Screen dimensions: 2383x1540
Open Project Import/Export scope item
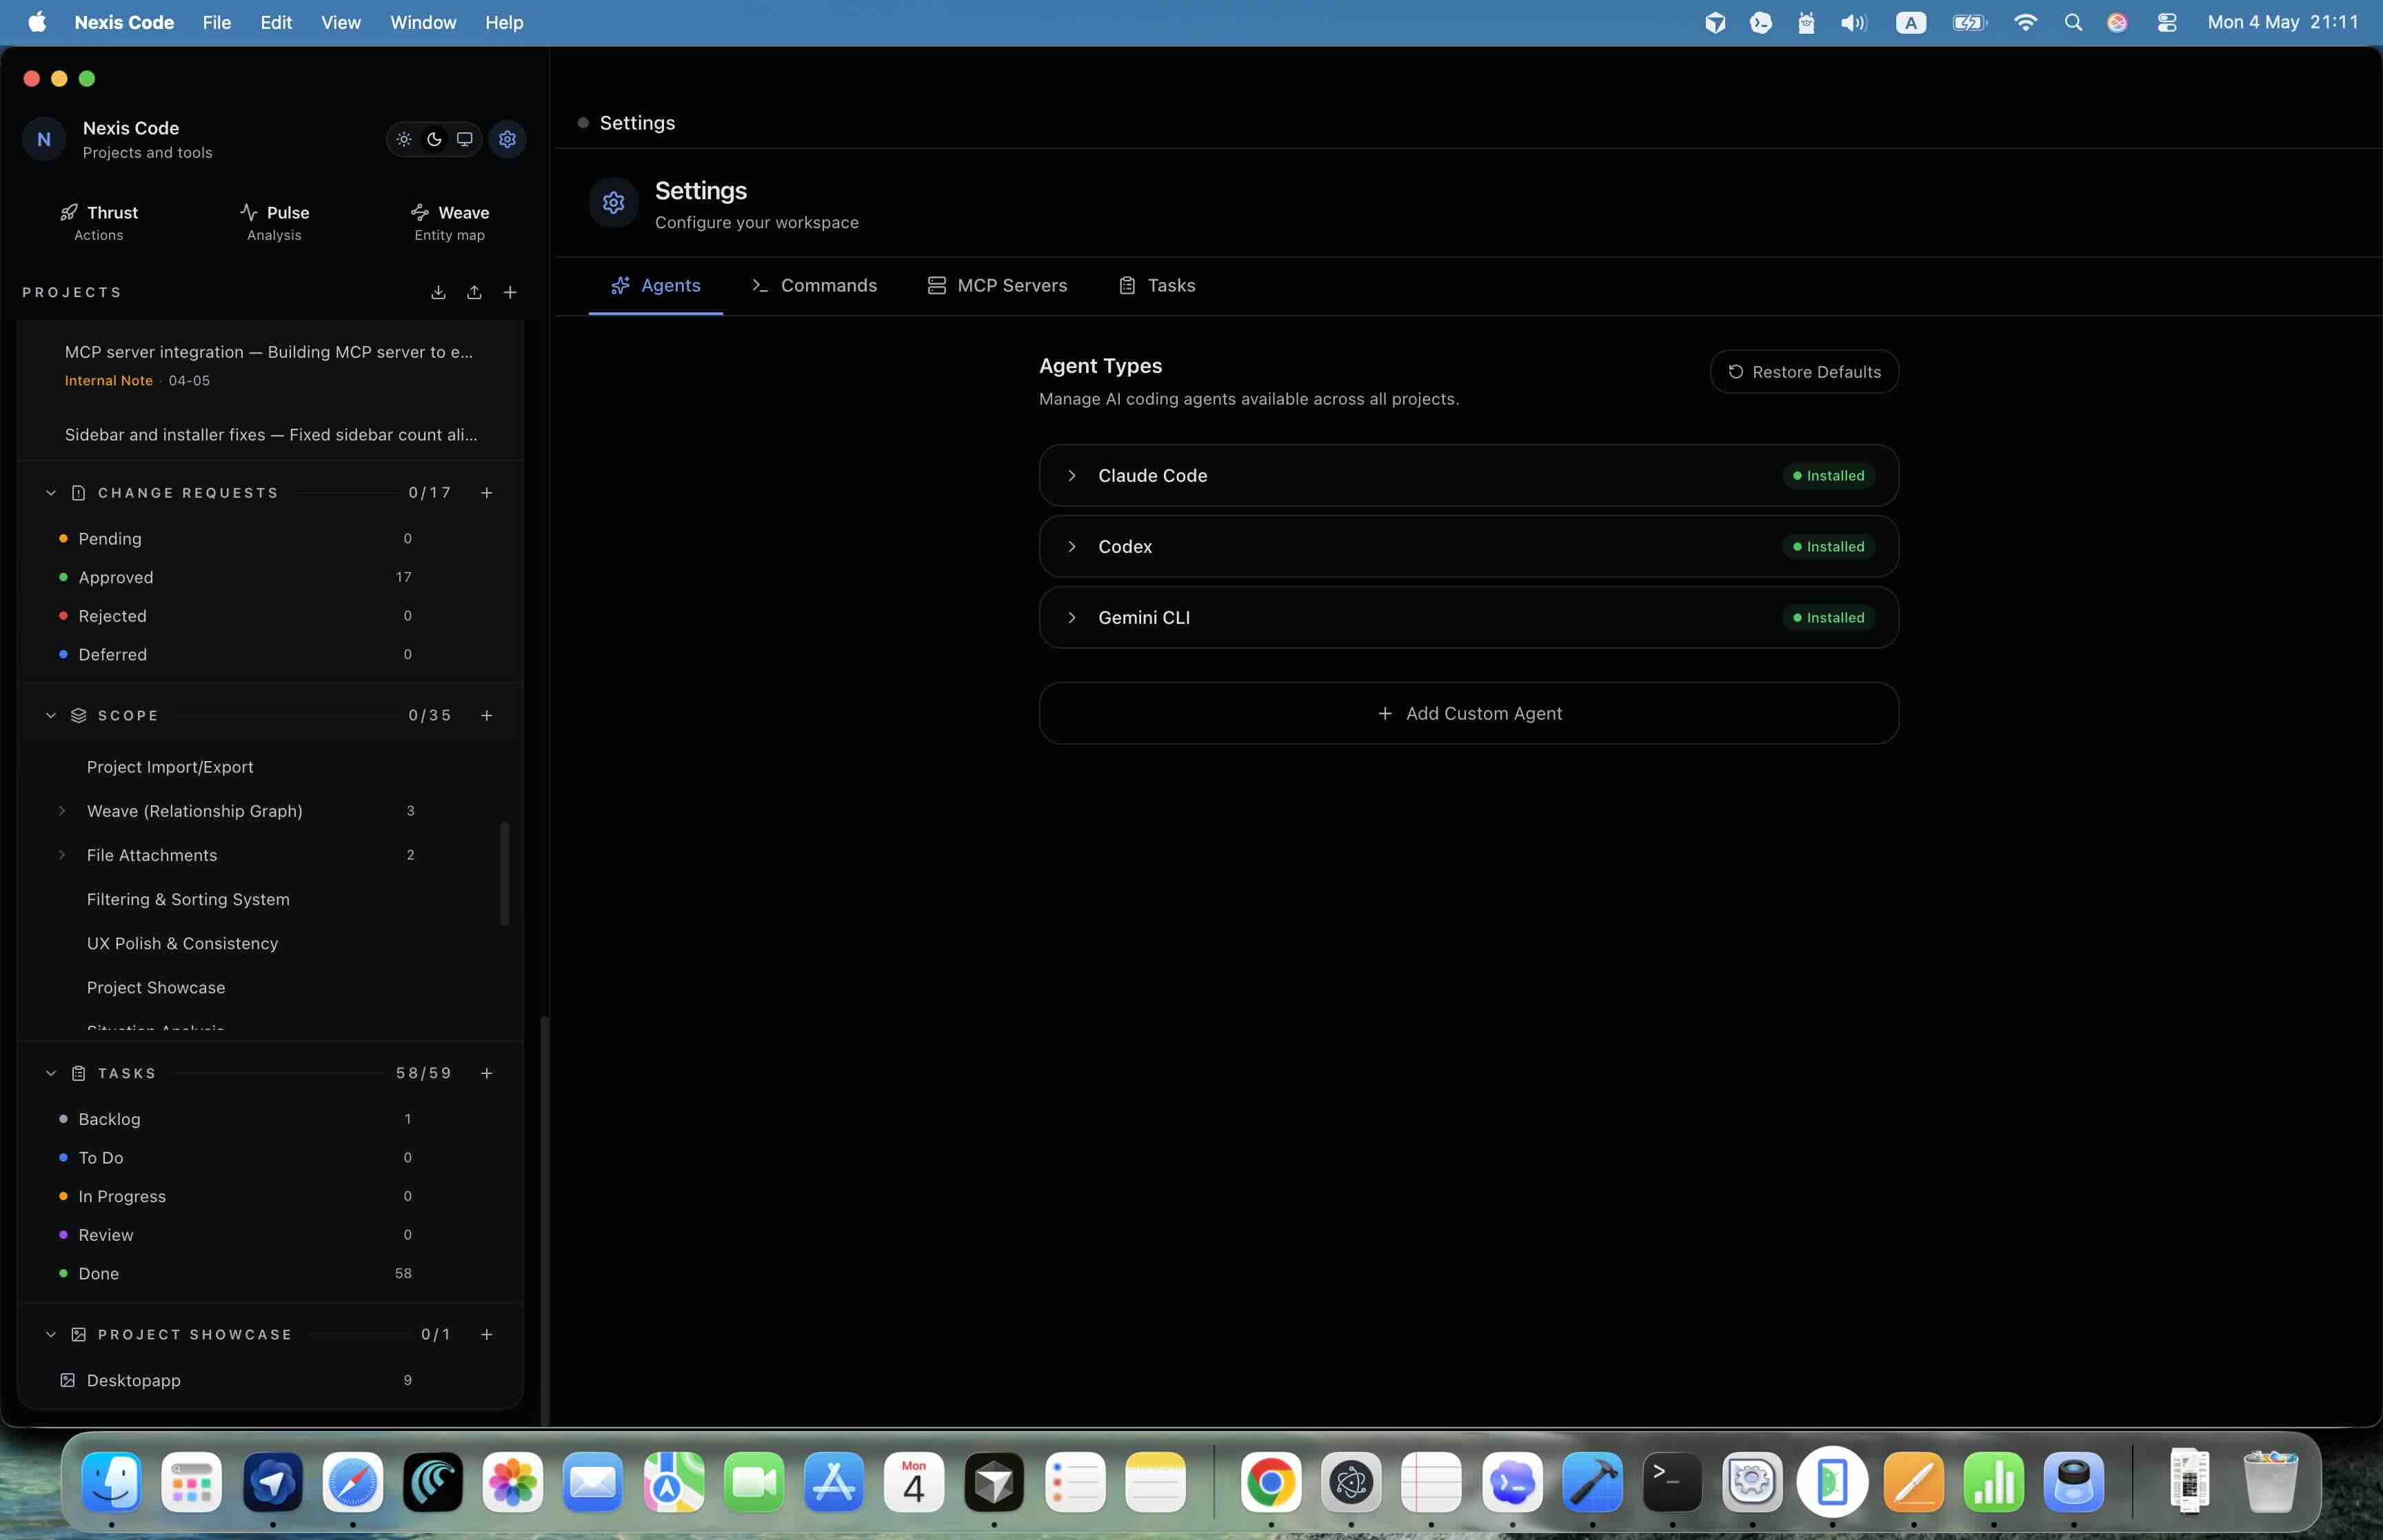(x=170, y=767)
